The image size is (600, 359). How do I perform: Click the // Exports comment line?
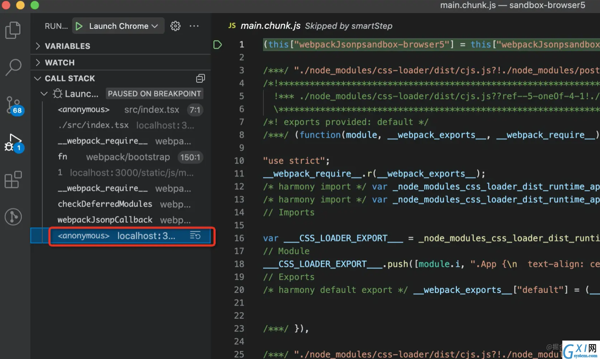coord(288,277)
